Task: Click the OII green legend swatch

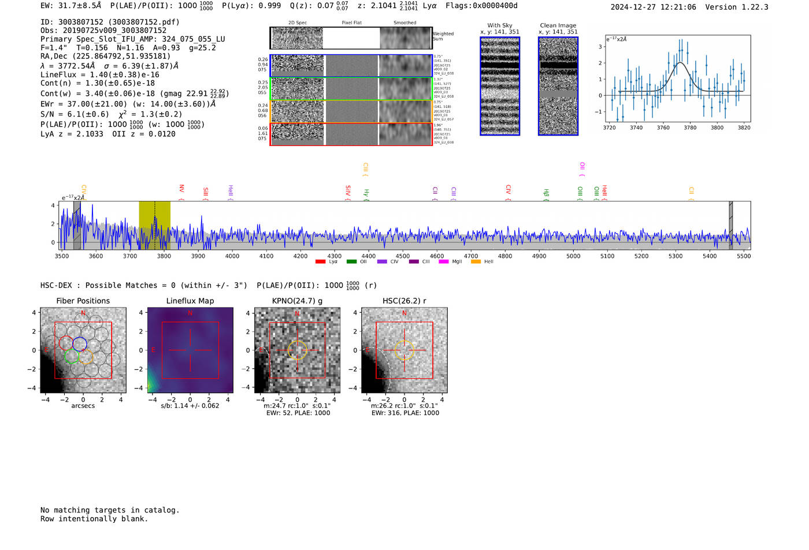Action: tap(351, 262)
